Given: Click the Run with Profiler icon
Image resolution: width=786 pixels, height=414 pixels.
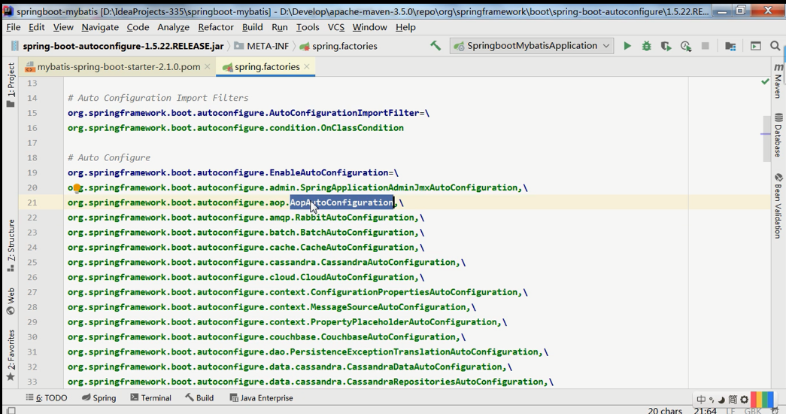Looking at the screenshot, I should coord(686,46).
